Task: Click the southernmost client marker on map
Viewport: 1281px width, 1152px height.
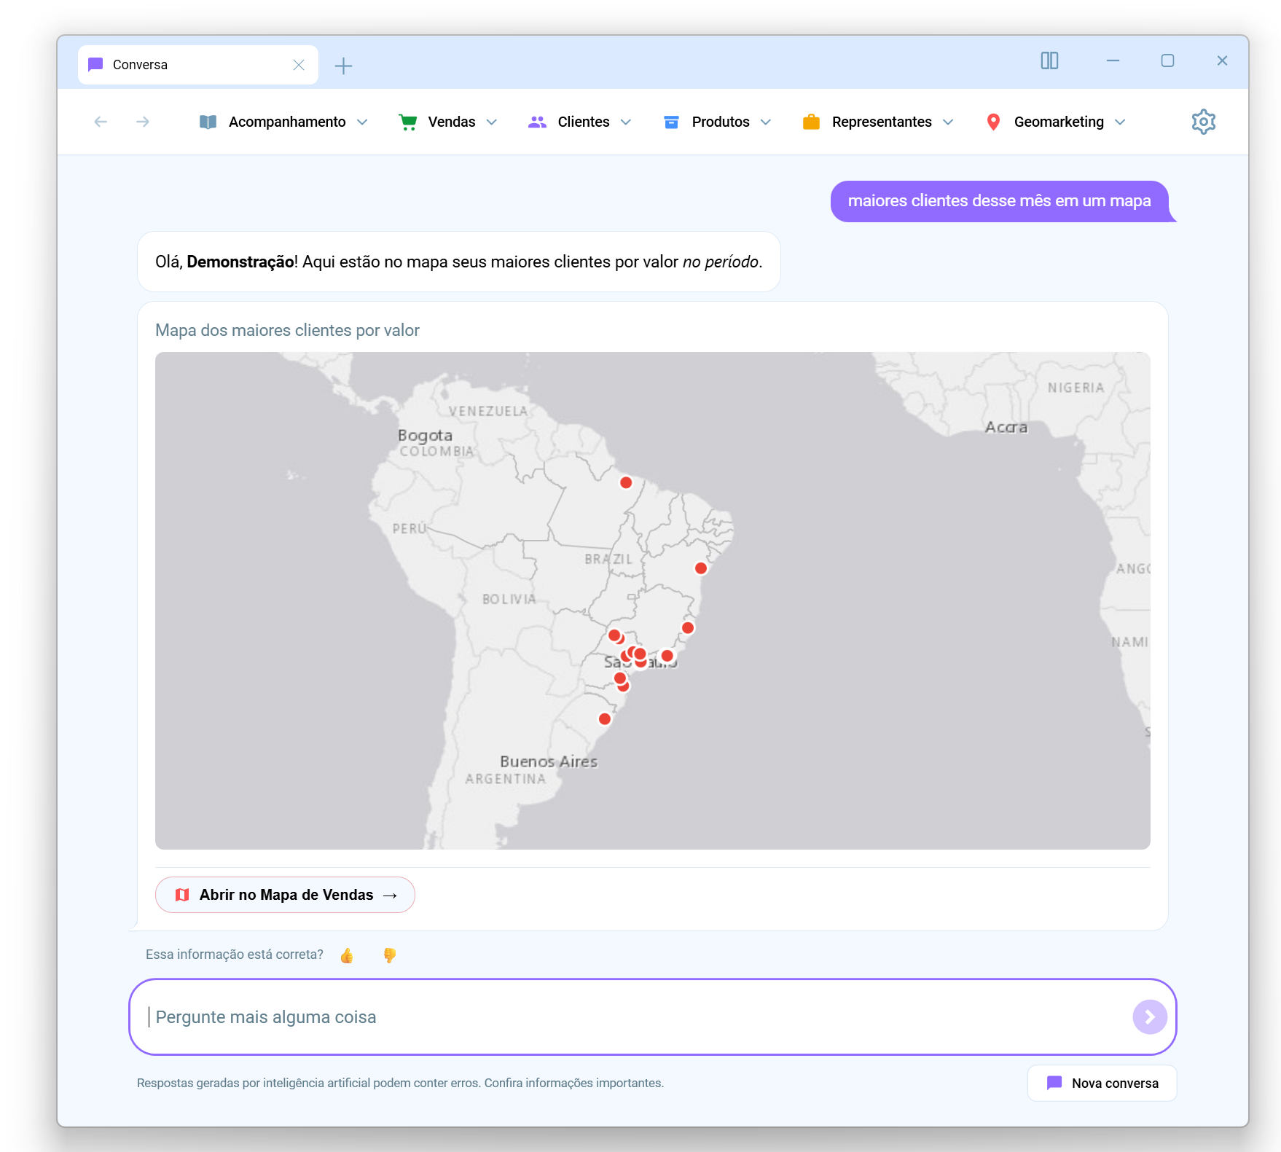Action: click(x=605, y=719)
